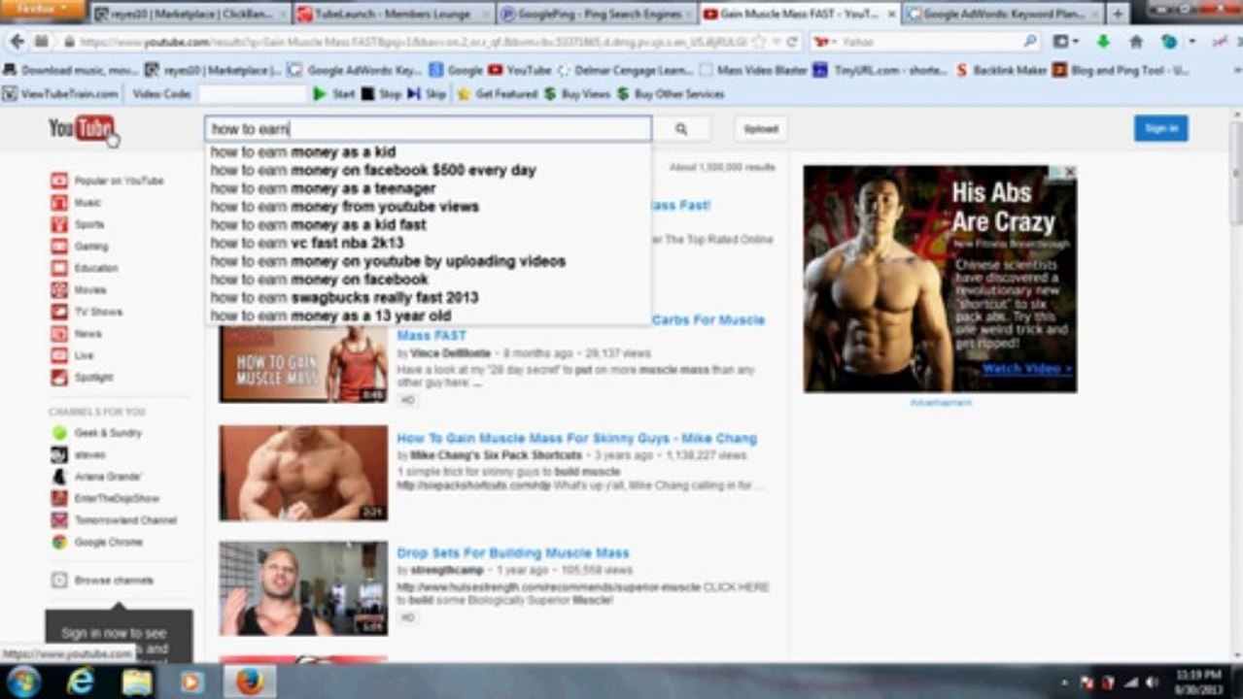
Task: Click the blue Sign in button
Action: coord(1160,128)
